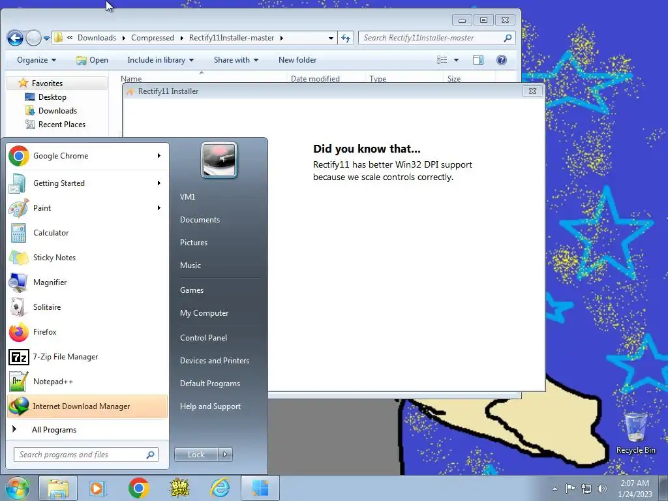The width and height of the screenshot is (668, 501).
Task: Open 7-Zip File Manager
Action: (87, 357)
